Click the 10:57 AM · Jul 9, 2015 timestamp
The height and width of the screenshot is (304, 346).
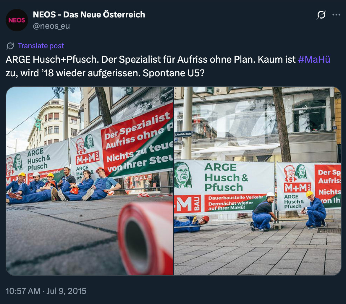coord(46,291)
